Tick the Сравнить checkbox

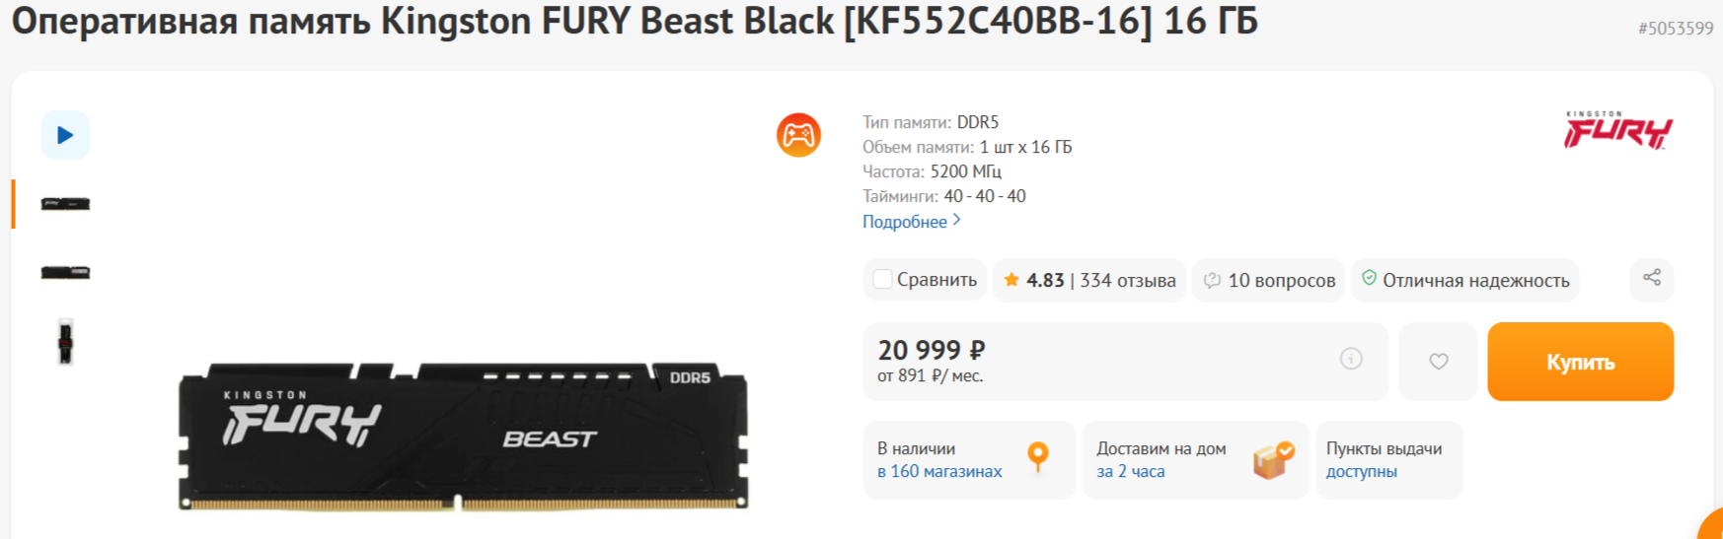883,280
